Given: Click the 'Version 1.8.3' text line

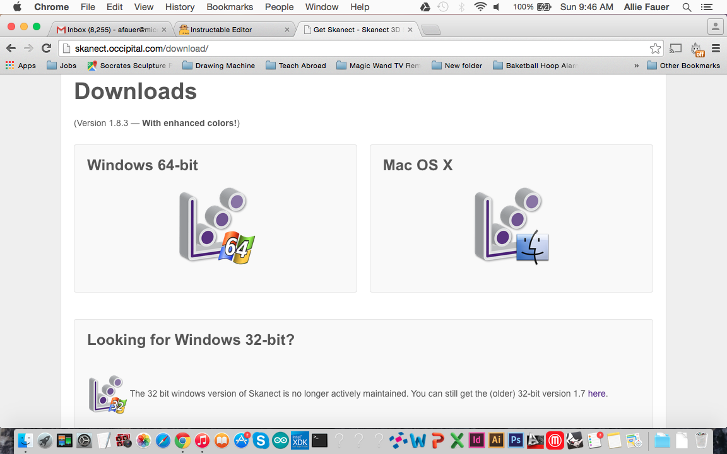Looking at the screenshot, I should point(157,123).
